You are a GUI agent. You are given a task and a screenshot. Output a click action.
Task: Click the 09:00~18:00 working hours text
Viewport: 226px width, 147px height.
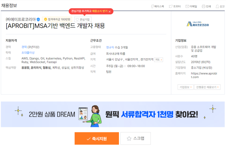(x=136, y=66)
